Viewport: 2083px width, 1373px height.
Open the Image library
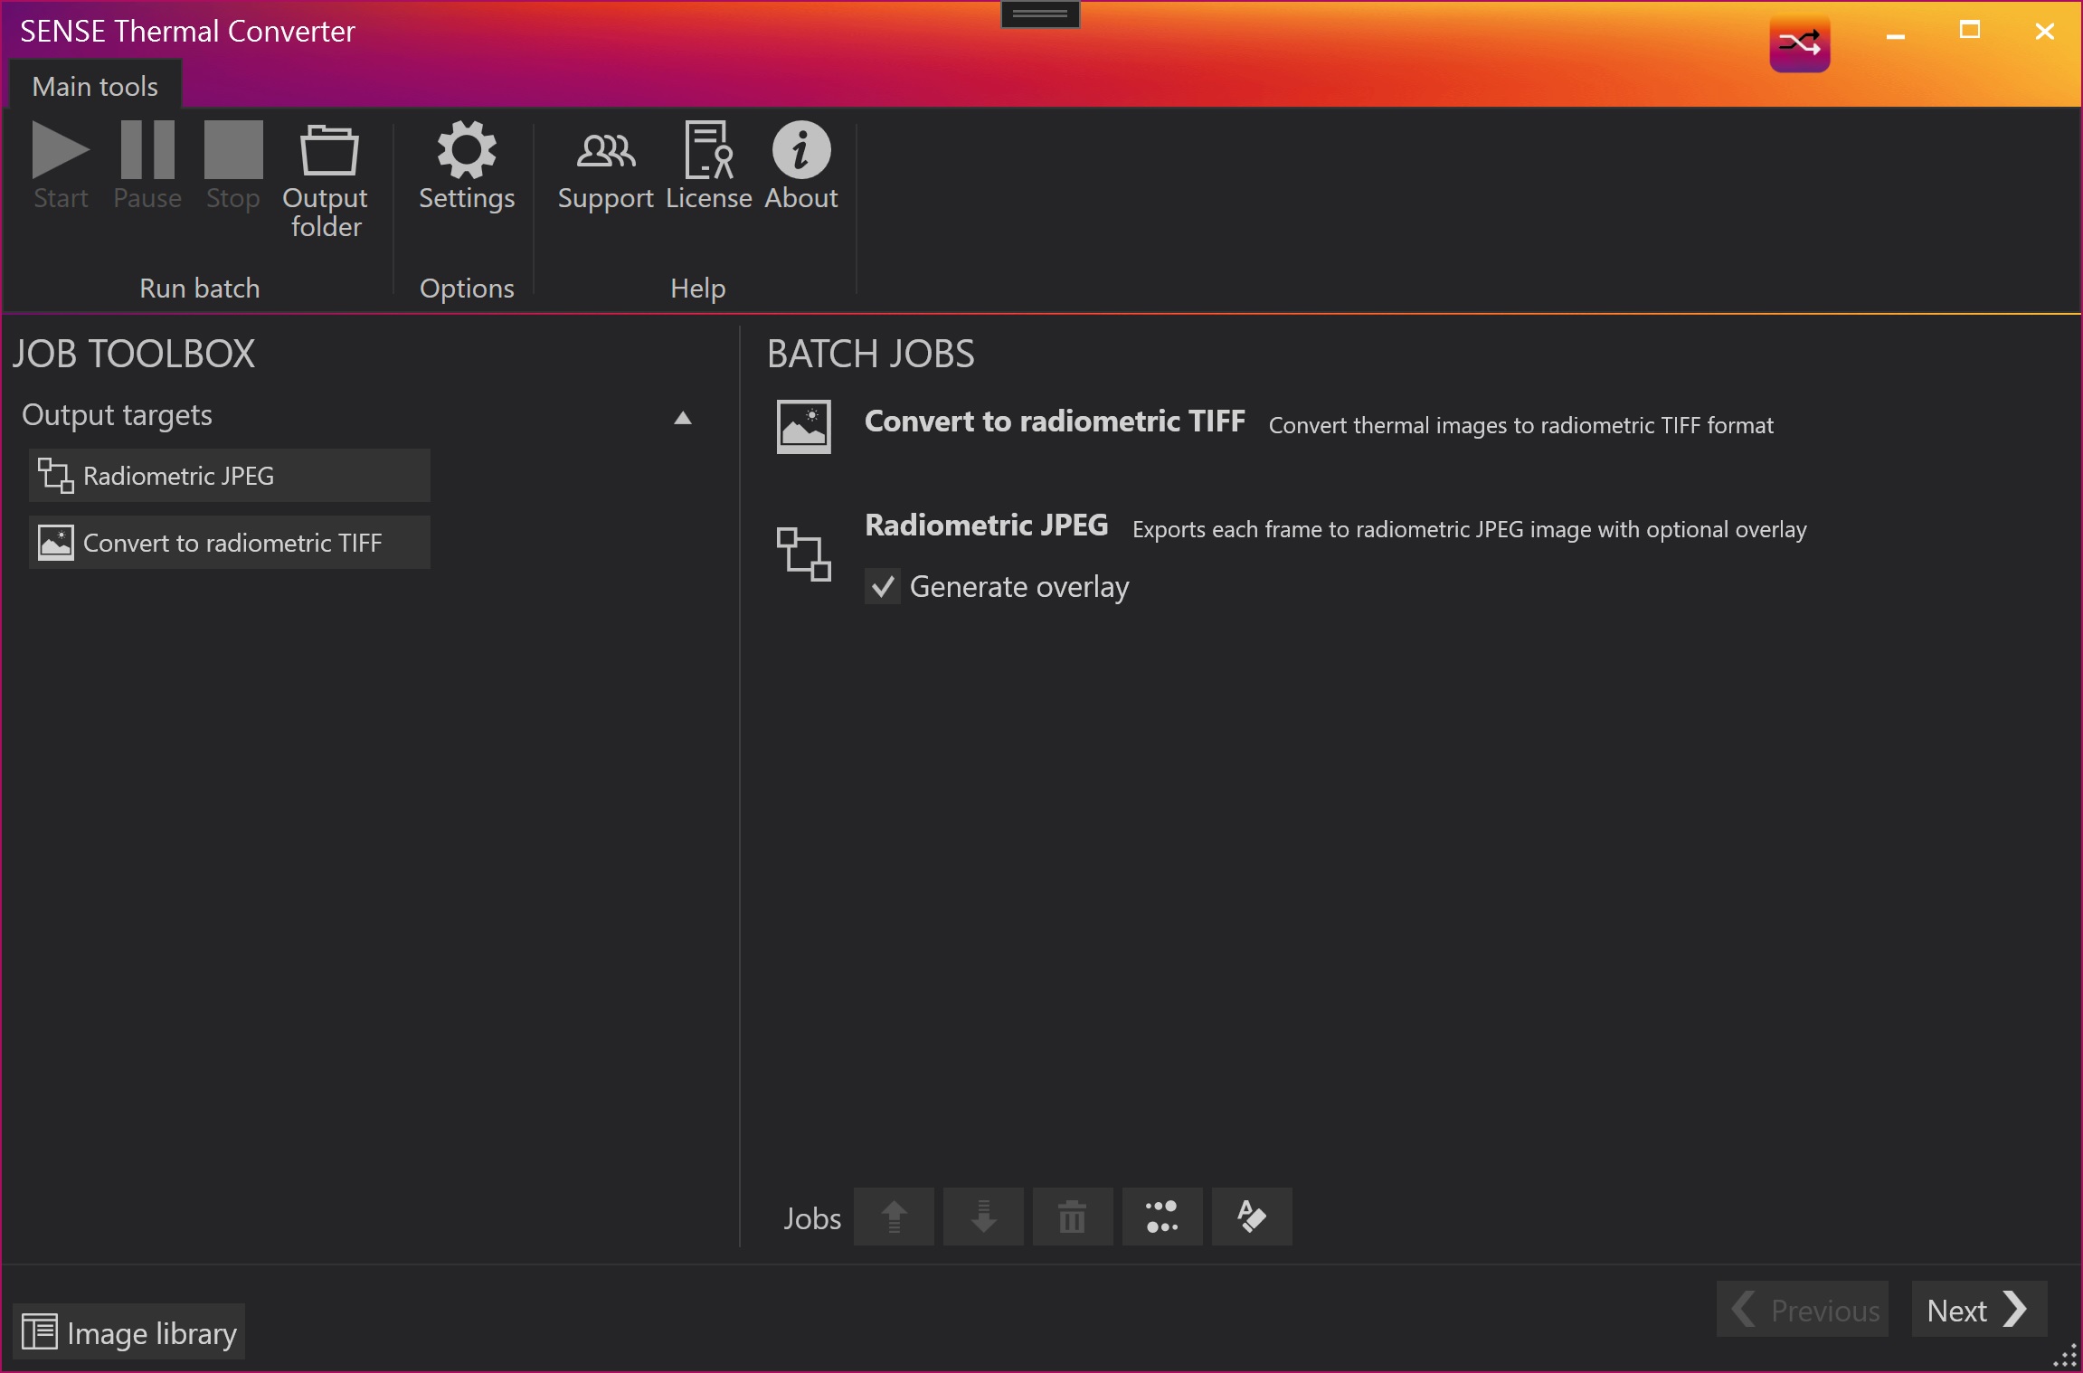coord(129,1332)
